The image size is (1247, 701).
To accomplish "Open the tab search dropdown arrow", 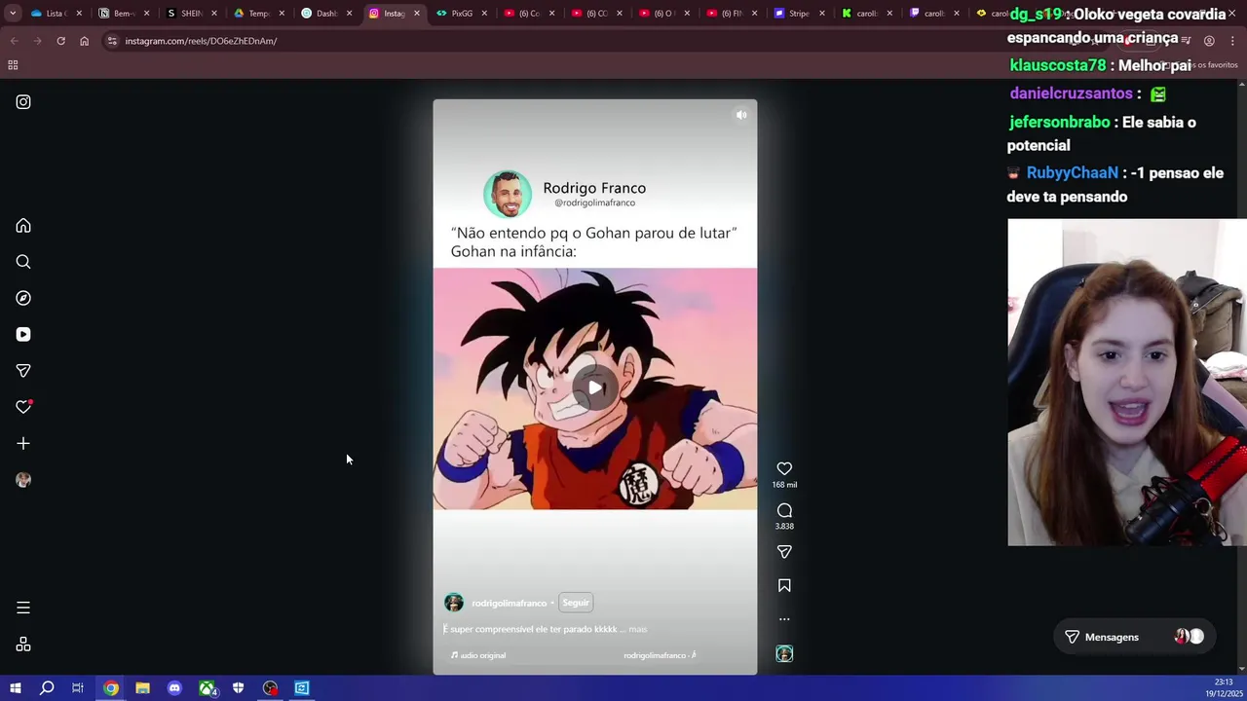I will 13,14.
